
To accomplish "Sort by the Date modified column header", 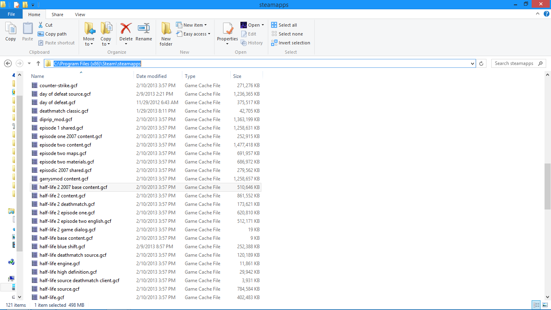I will pyautogui.click(x=158, y=76).
